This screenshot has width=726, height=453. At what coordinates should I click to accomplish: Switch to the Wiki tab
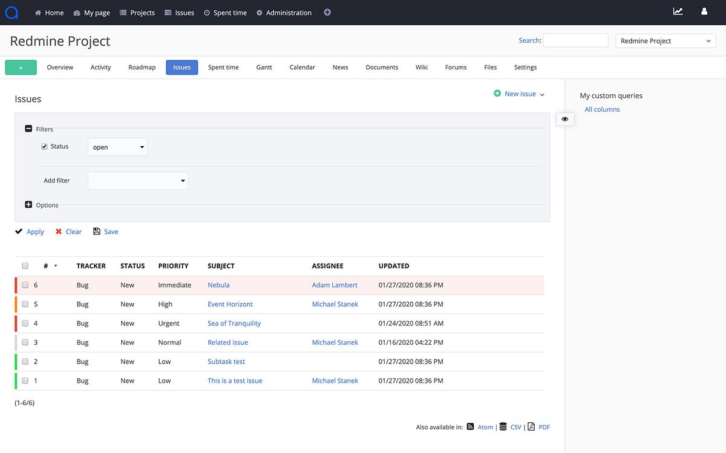click(422, 68)
